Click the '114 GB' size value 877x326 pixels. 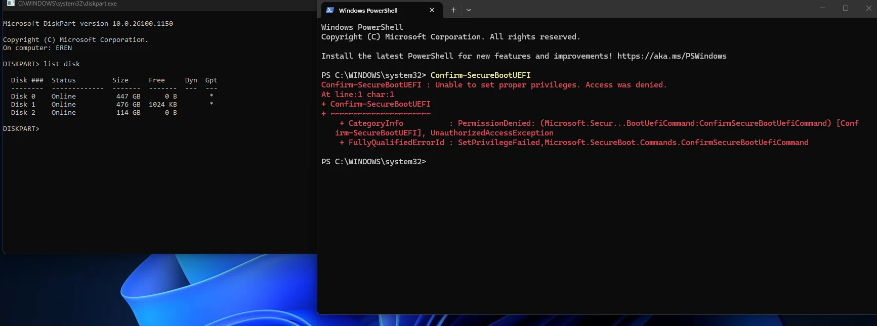point(129,113)
